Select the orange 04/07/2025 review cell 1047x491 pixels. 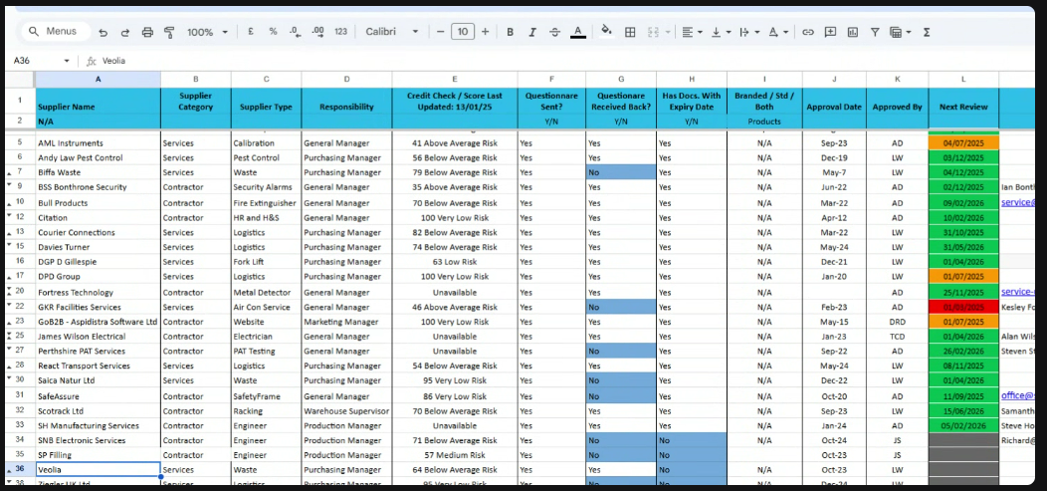[963, 143]
